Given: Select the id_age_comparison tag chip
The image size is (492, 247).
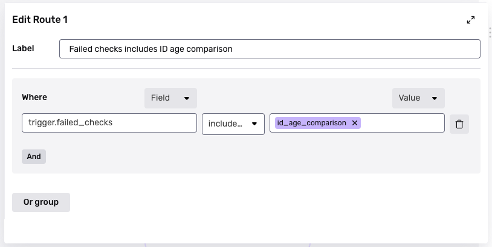Looking at the screenshot, I should point(312,123).
